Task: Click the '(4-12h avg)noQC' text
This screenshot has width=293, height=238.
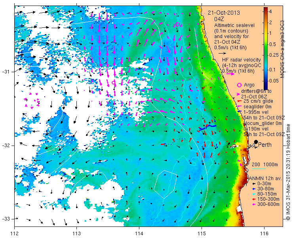Action: pos(242,65)
